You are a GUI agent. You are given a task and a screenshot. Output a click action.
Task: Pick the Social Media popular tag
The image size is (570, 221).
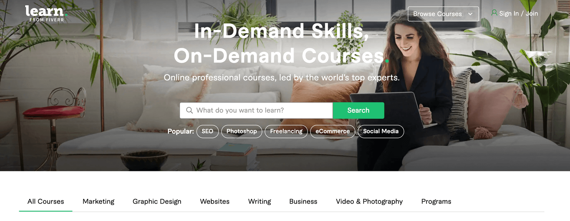[x=381, y=131]
